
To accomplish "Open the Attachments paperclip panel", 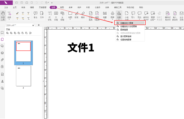I will point(2,60).
